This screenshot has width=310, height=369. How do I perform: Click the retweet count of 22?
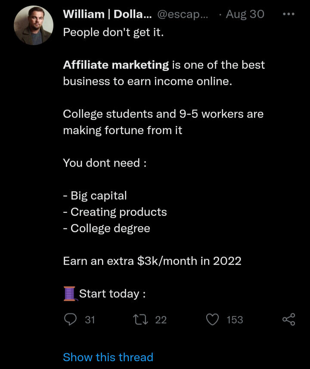point(161,320)
